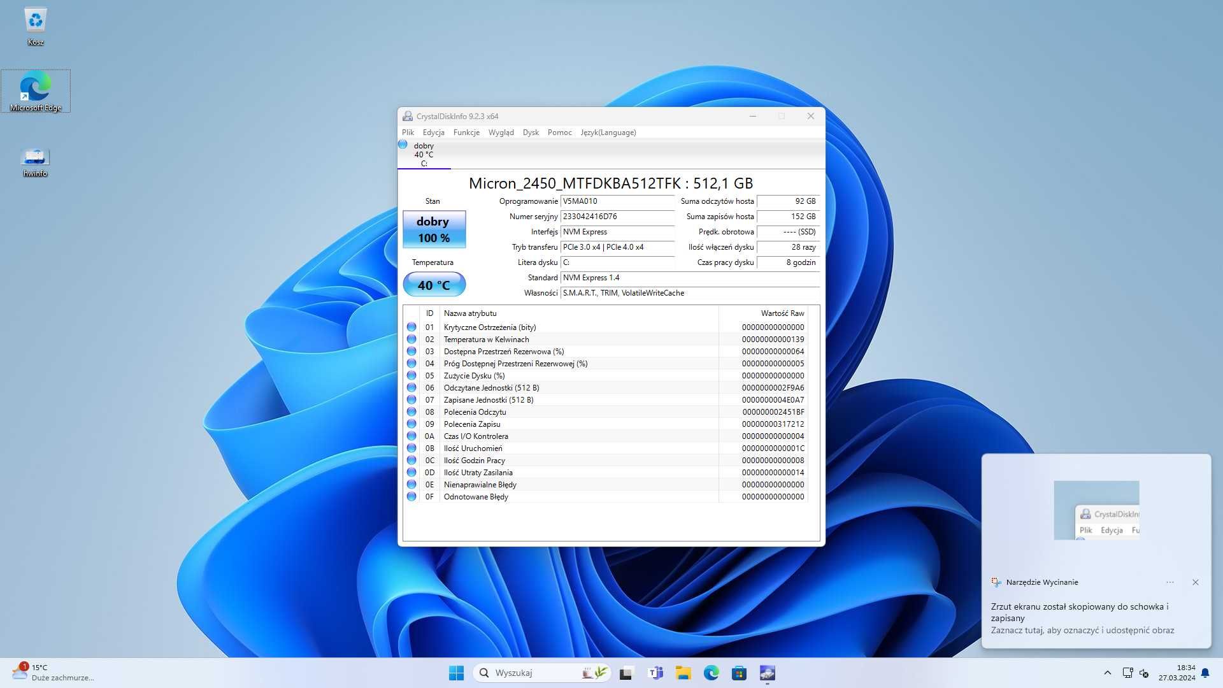This screenshot has height=688, width=1223.
Task: Click the Snipping Tool notification app icon
Action: tap(996, 582)
